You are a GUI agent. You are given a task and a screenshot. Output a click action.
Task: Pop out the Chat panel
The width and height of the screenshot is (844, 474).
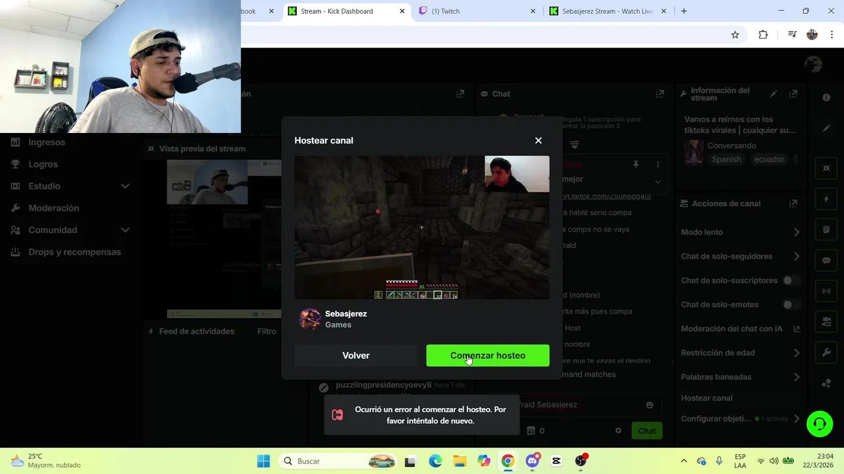[659, 94]
